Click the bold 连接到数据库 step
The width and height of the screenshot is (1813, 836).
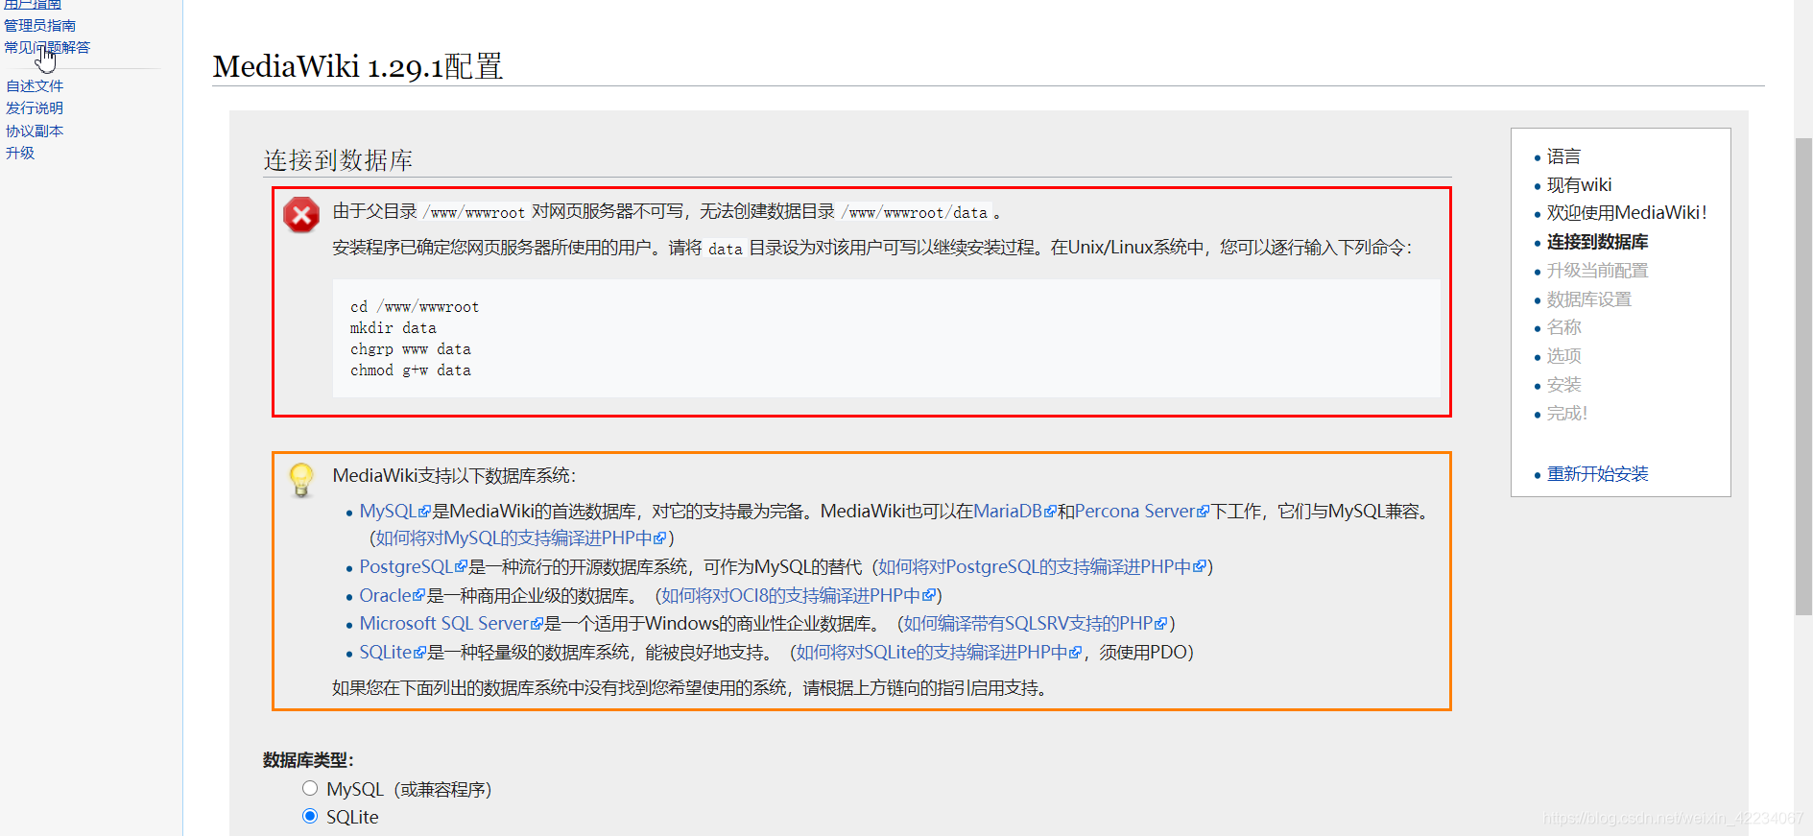tap(1597, 242)
